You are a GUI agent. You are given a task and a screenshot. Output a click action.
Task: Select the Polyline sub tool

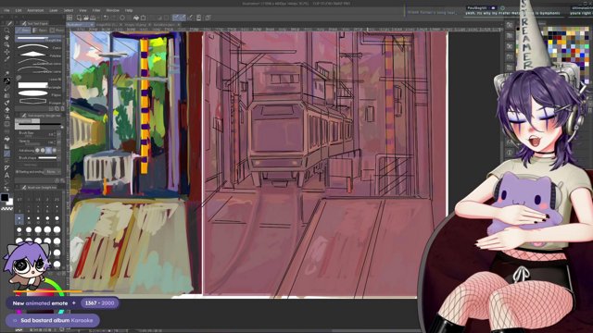pyautogui.click(x=39, y=55)
